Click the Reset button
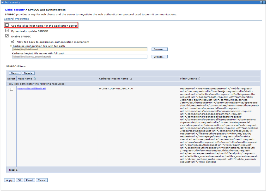The height and width of the screenshot is (192, 267). 29,180
